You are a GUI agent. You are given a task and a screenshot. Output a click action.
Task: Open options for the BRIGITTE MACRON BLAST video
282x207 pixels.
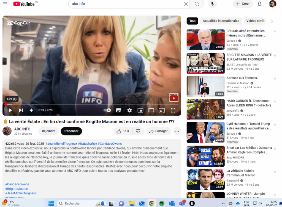tap(275, 55)
